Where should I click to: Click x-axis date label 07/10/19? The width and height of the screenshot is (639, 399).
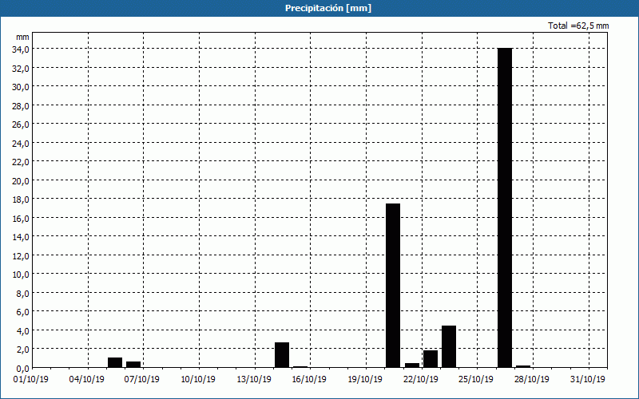click(x=142, y=380)
